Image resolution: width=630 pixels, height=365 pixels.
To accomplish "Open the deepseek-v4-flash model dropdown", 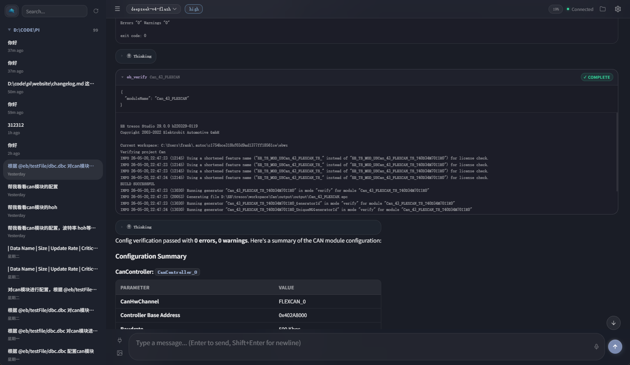I will 154,9.
